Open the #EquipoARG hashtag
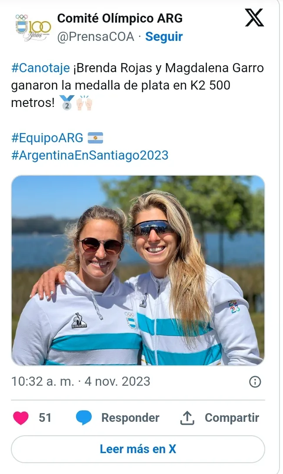 tap(47, 138)
